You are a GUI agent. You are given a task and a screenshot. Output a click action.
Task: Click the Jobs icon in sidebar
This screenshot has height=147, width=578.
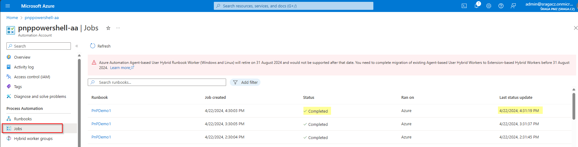coord(9,129)
